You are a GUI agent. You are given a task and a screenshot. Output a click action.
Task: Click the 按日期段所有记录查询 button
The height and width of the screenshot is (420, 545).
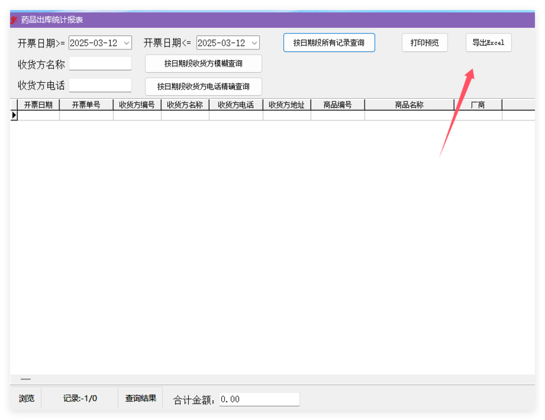(329, 42)
